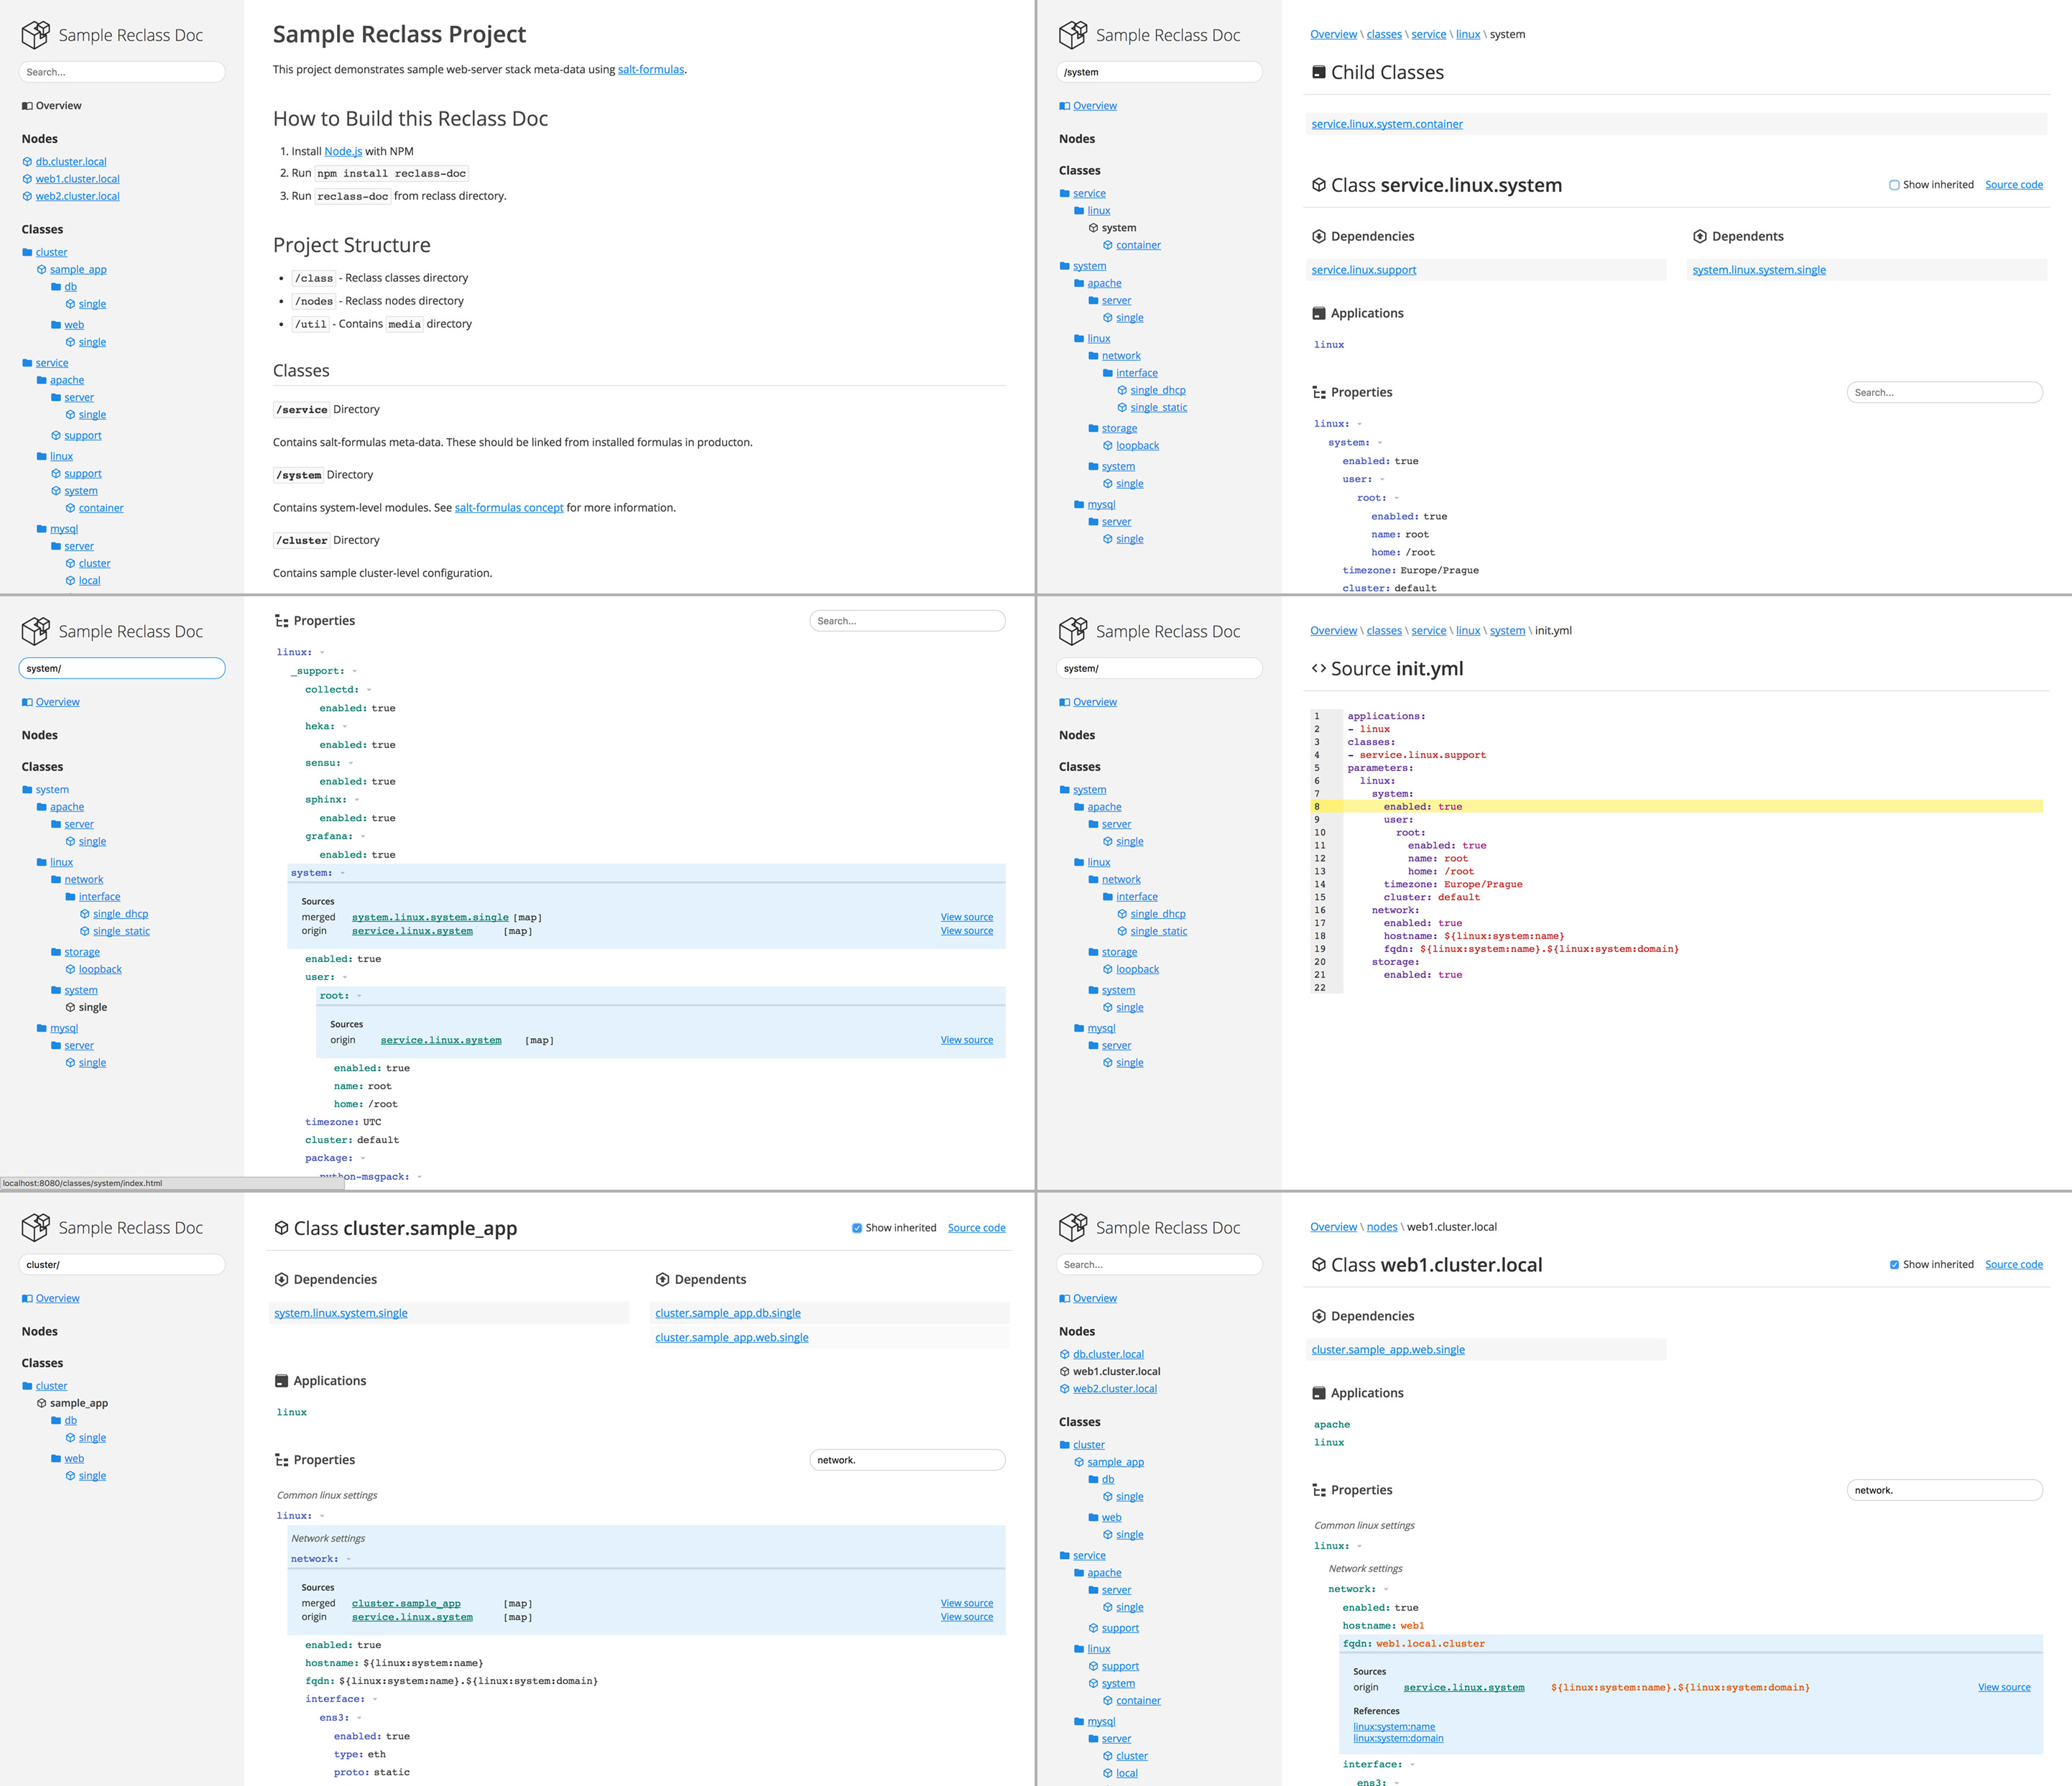Click the Dependencies hexagon icon for service.linux.system

click(1318, 237)
